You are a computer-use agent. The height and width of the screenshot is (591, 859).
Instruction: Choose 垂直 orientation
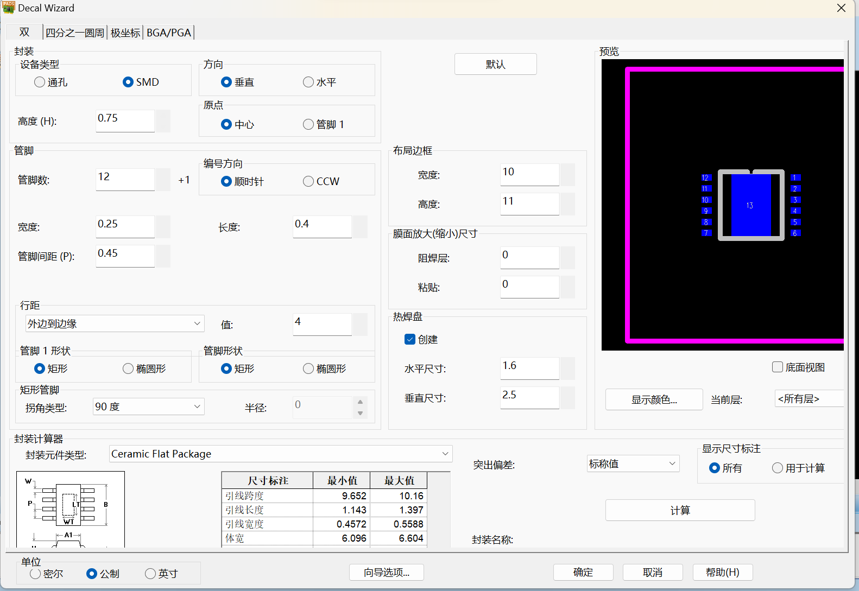coord(238,82)
